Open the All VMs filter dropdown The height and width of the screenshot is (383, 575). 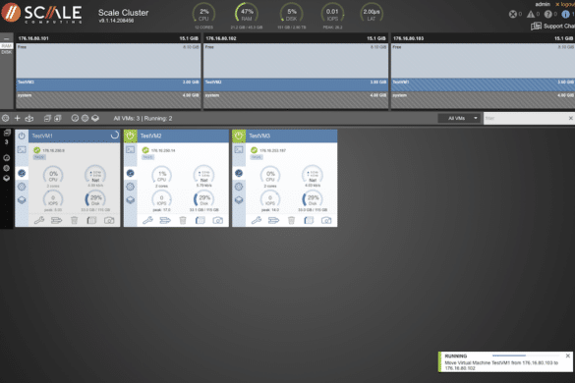click(459, 118)
